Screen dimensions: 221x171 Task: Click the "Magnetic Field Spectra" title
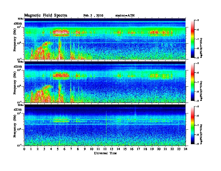pos(46,15)
